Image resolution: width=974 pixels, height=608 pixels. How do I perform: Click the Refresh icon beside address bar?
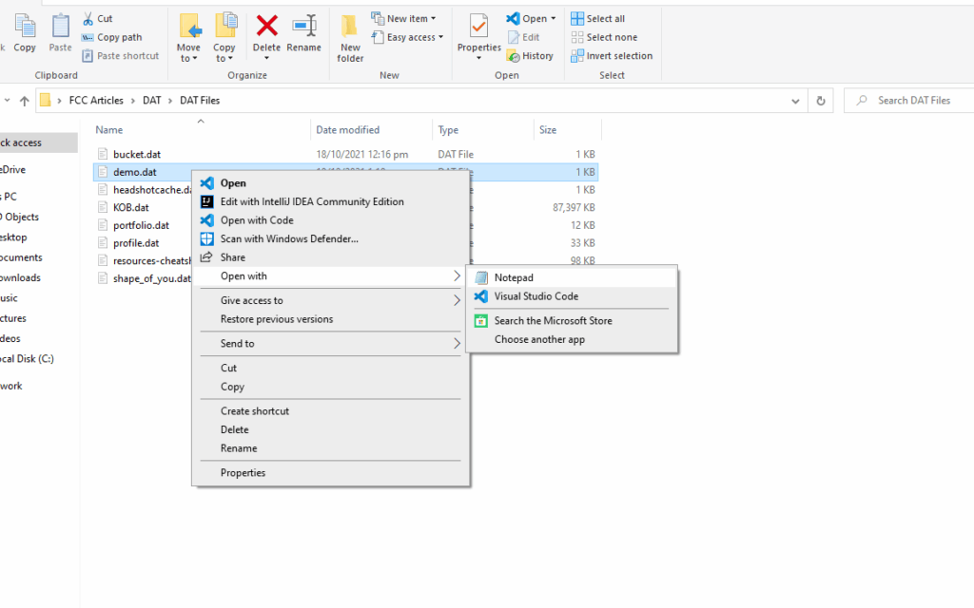tap(820, 100)
